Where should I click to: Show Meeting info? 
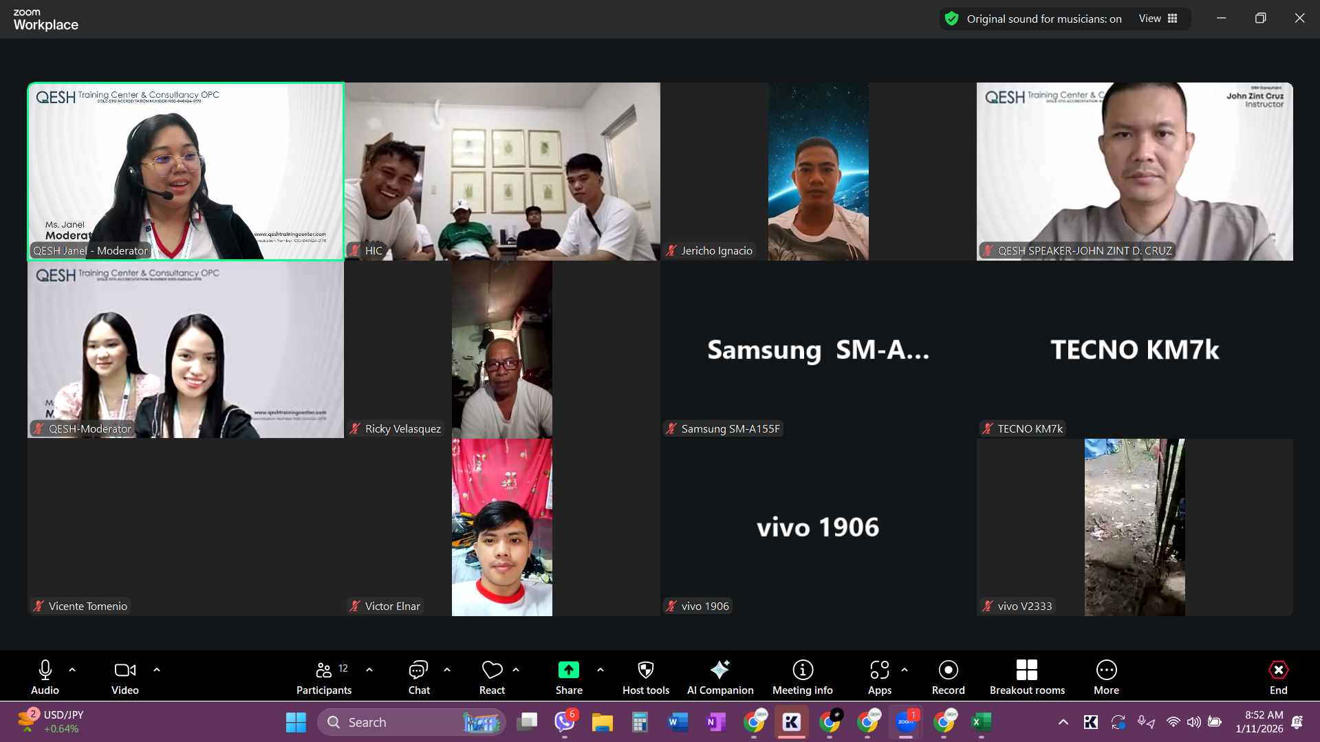(803, 677)
